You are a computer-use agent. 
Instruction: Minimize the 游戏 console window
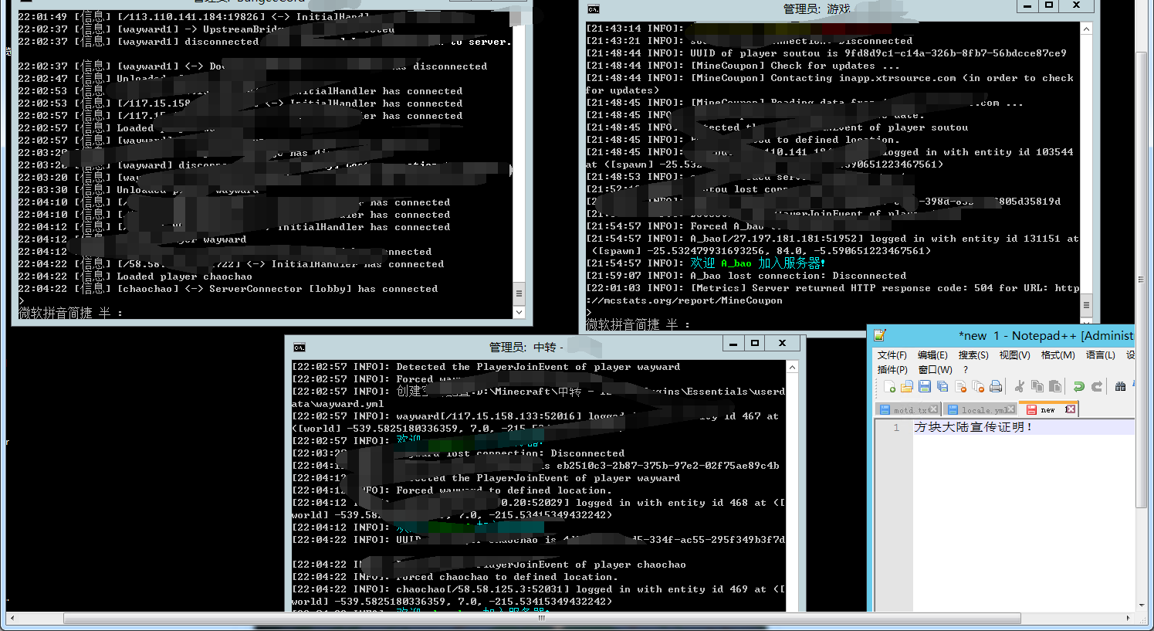tap(1027, 5)
